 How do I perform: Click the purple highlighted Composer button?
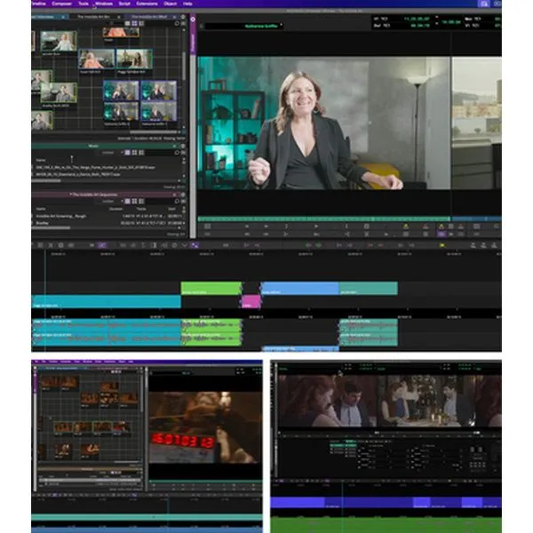442,235
